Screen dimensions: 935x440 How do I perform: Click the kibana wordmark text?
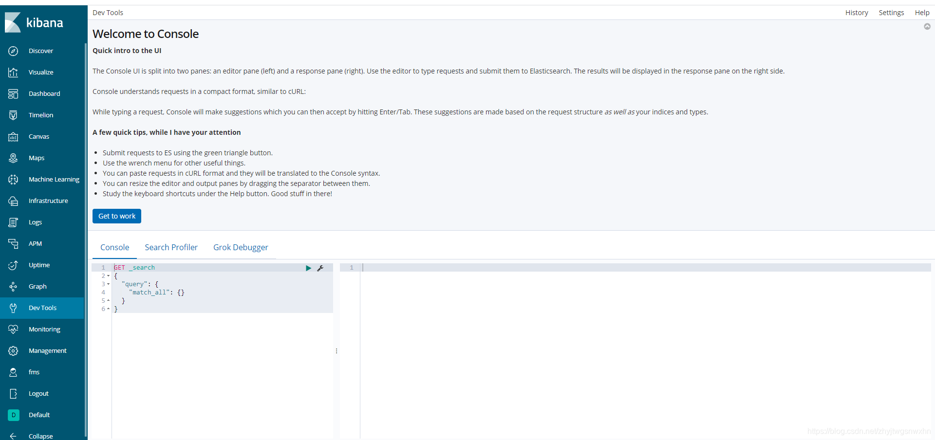tap(45, 23)
